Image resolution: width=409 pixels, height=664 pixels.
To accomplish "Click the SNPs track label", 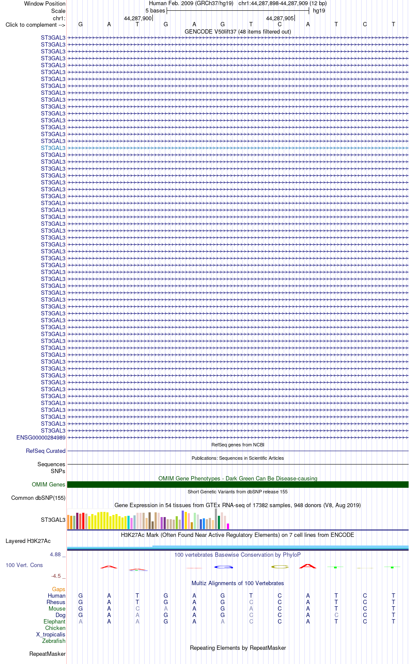I will click(58, 471).
